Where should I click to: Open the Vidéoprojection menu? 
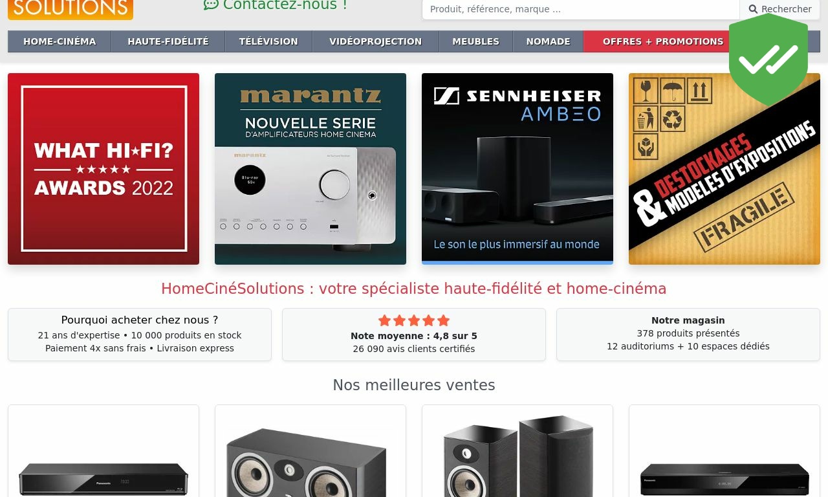coord(375,41)
